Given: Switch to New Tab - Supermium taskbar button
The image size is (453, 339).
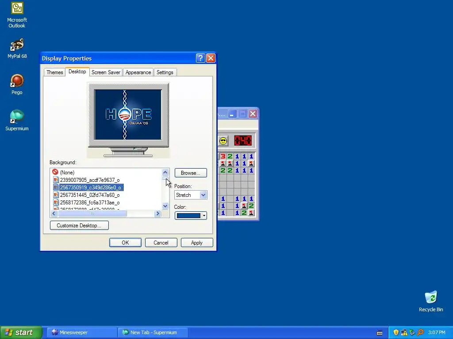Looking at the screenshot, I should [153, 332].
